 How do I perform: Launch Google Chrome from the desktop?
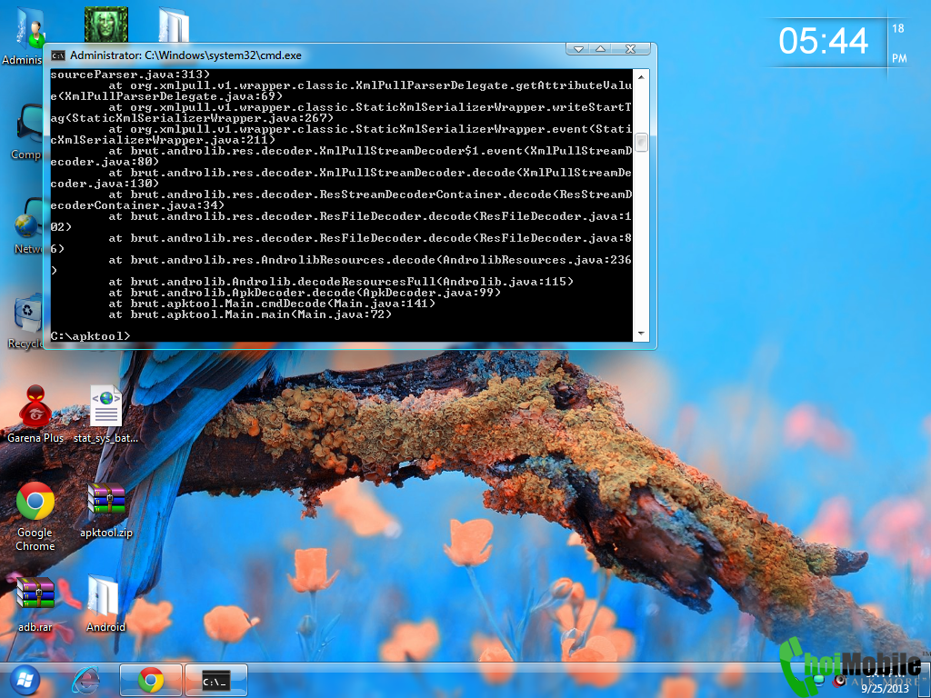pyautogui.click(x=35, y=515)
